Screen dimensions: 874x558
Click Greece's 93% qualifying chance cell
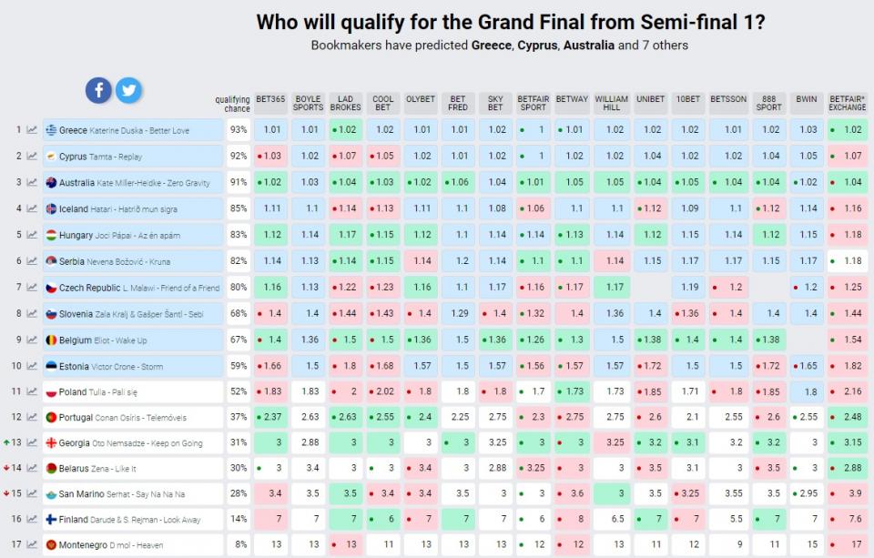click(239, 130)
